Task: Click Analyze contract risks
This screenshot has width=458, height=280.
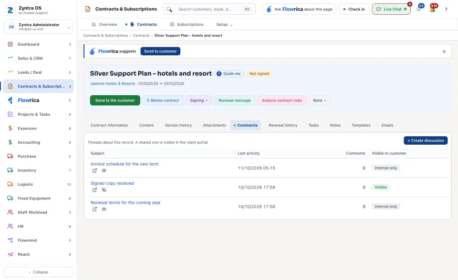Action: tap(282, 100)
